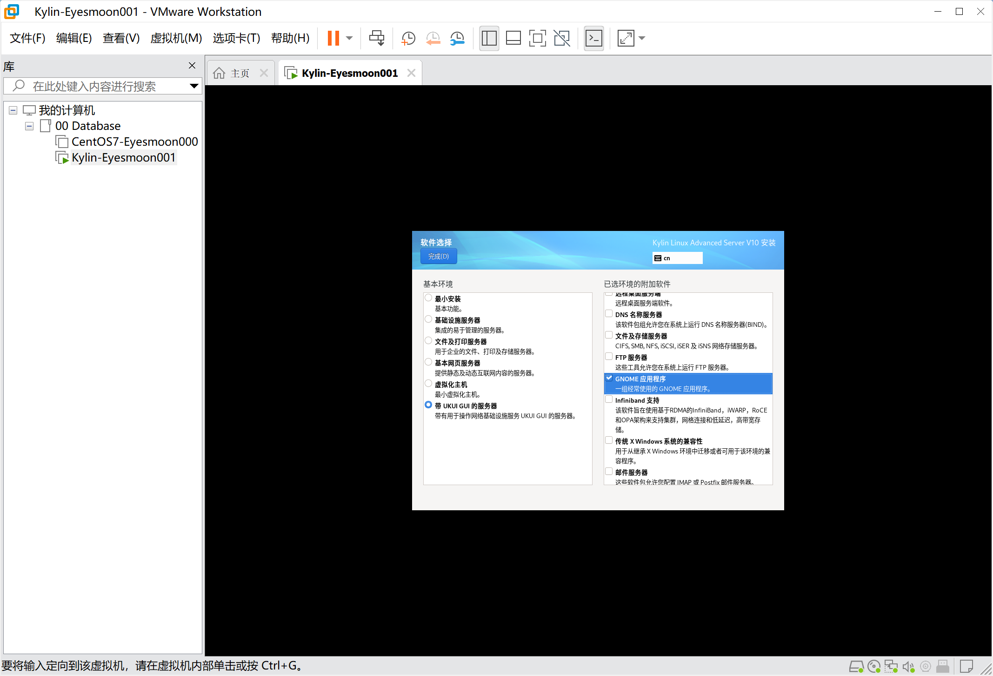The image size is (993, 676).
Task: Select the 基础设施服务器 radio option
Action: click(x=428, y=319)
